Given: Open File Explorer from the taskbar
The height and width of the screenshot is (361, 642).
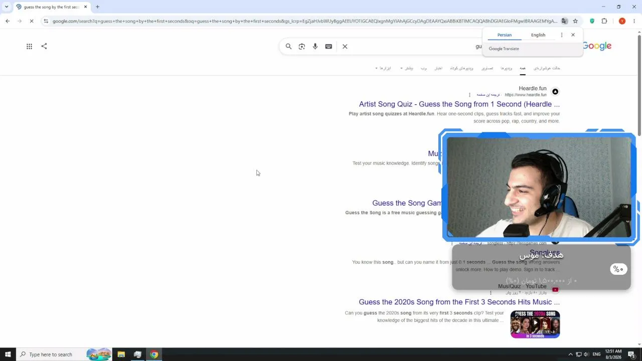Looking at the screenshot, I should pos(121,354).
